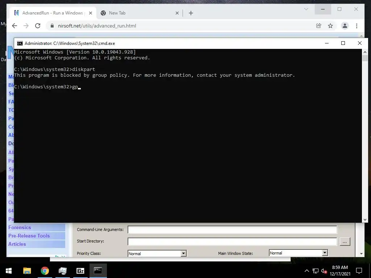Minimize the Chrome window
This screenshot has width=371, height=278.
coord(323,9)
